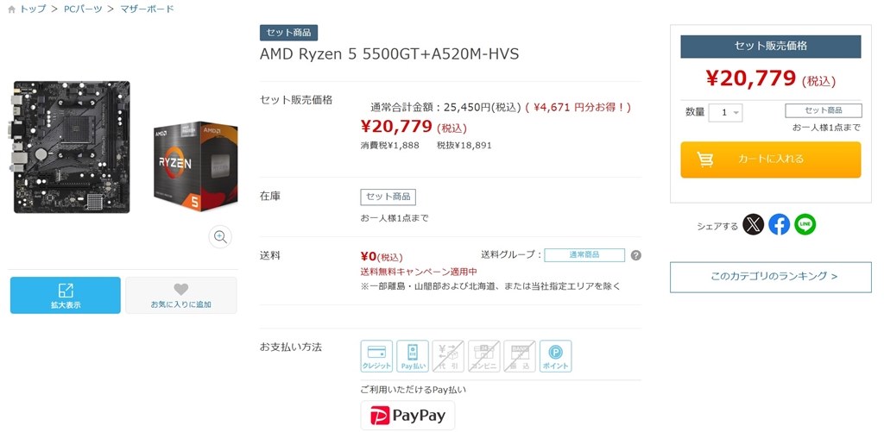Share product on Facebook
Image resolution: width=884 pixels, height=432 pixels.
click(x=780, y=224)
